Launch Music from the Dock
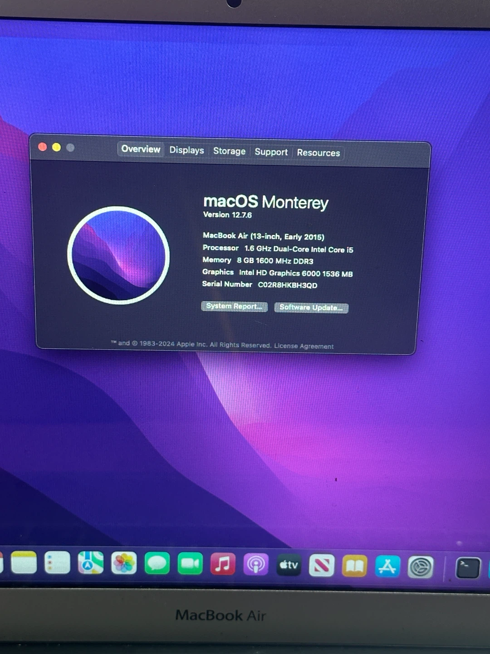Viewport: 490px width, 654px height. [223, 564]
